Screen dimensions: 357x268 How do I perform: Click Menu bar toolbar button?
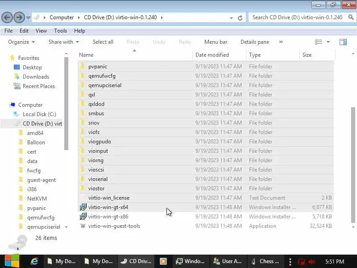[216, 42]
